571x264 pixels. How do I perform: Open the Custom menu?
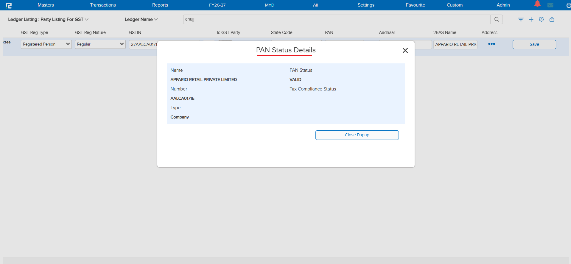tap(455, 5)
